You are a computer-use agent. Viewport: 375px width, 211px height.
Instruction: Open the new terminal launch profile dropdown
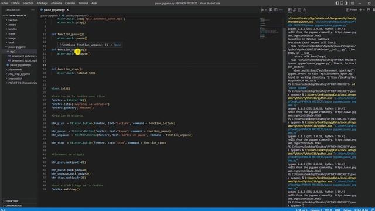364,10
